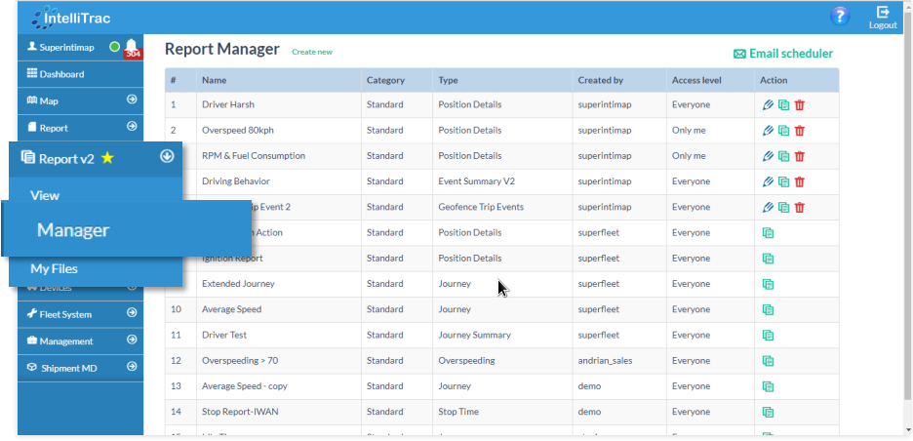The height and width of the screenshot is (441, 913).
Task: Copy the Driving Behavior report
Action: click(783, 181)
